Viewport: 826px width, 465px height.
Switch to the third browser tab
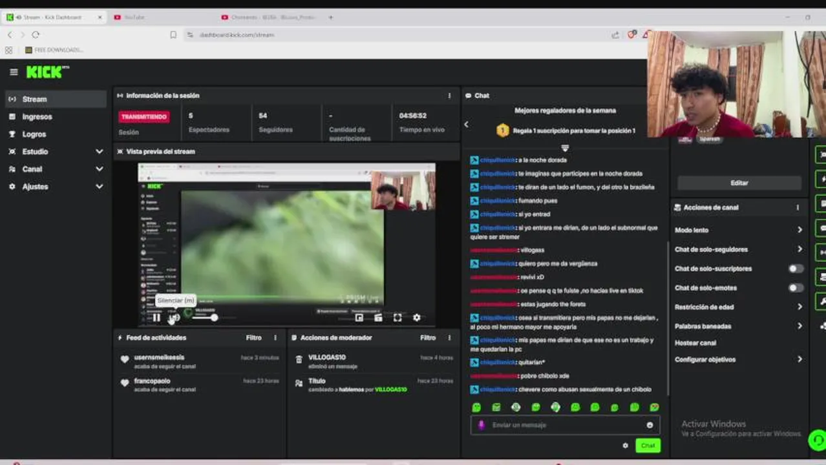coord(270,17)
